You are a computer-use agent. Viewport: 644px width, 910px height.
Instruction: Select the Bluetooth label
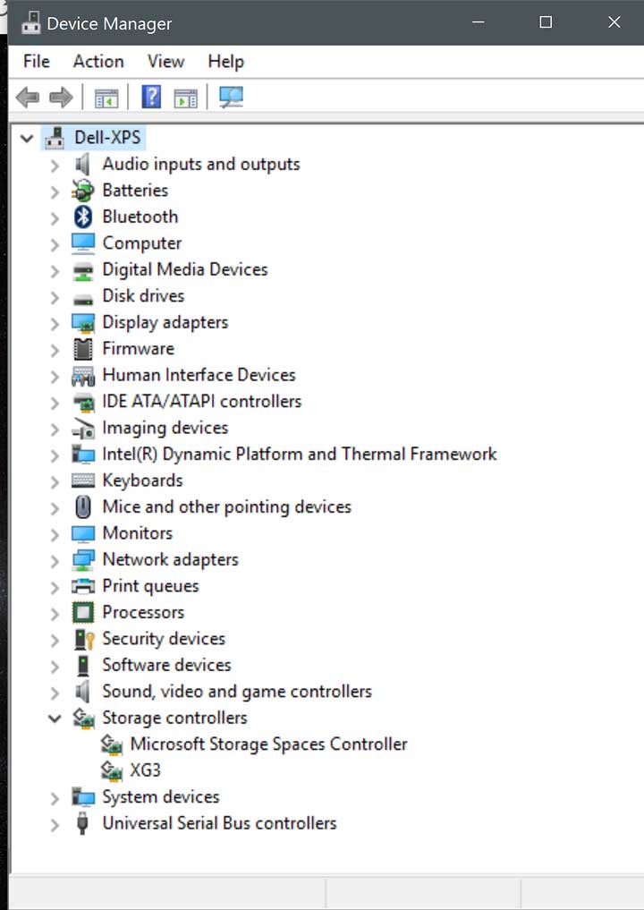[x=140, y=217]
